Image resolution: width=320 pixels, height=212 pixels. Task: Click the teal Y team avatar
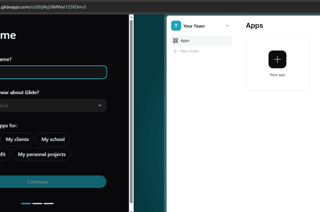[176, 26]
